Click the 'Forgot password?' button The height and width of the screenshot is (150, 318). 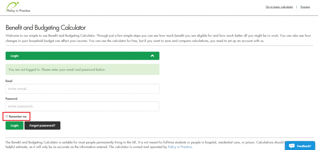coord(42,126)
